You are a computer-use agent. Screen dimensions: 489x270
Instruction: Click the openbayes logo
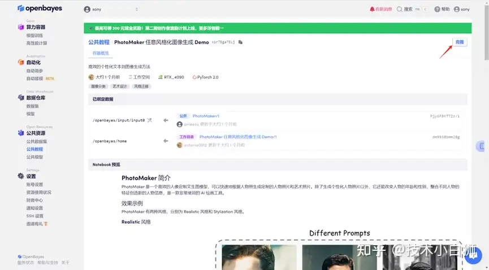40,8
